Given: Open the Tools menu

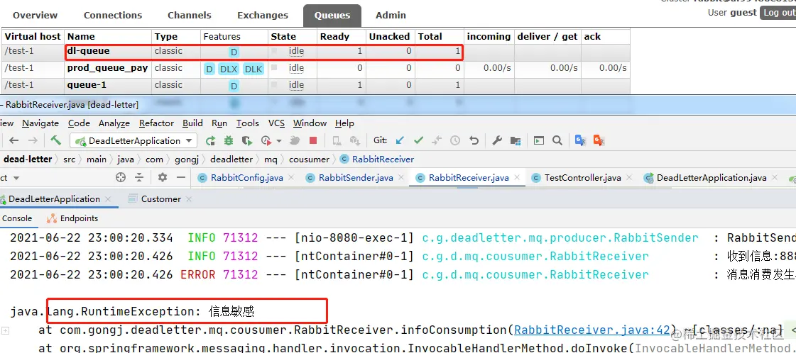Looking at the screenshot, I should pos(248,123).
